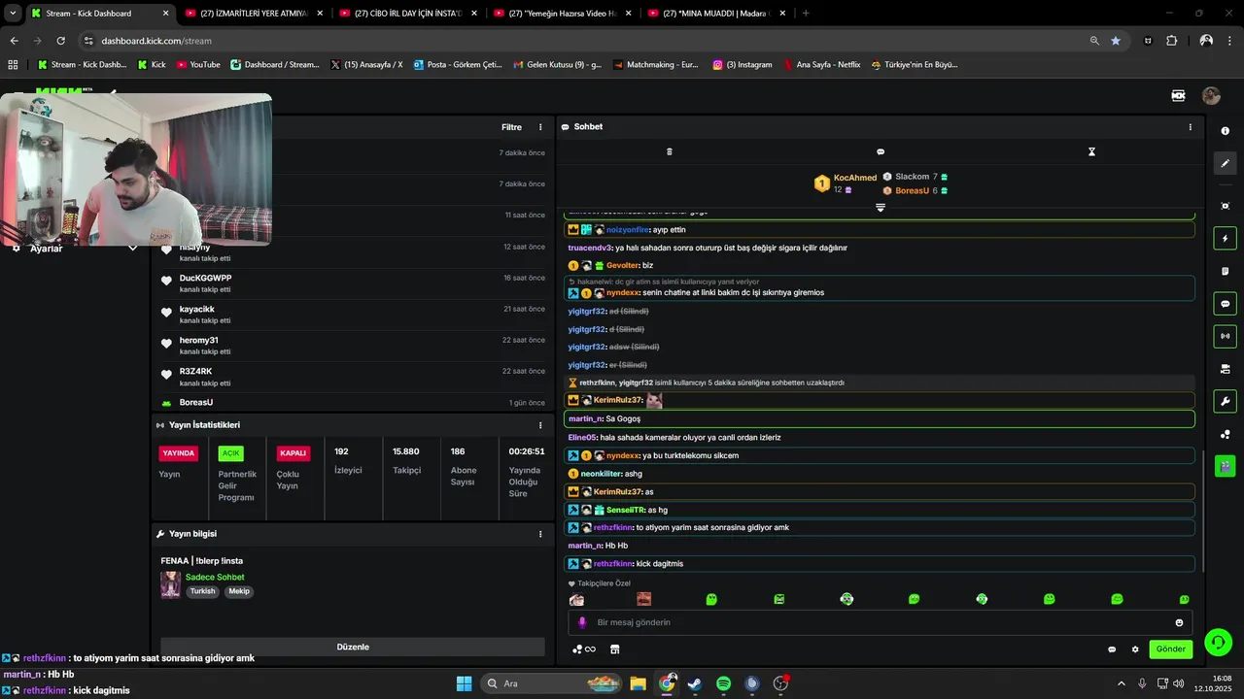
Task: Open the activity feed three-dot menu
Action: (540, 127)
